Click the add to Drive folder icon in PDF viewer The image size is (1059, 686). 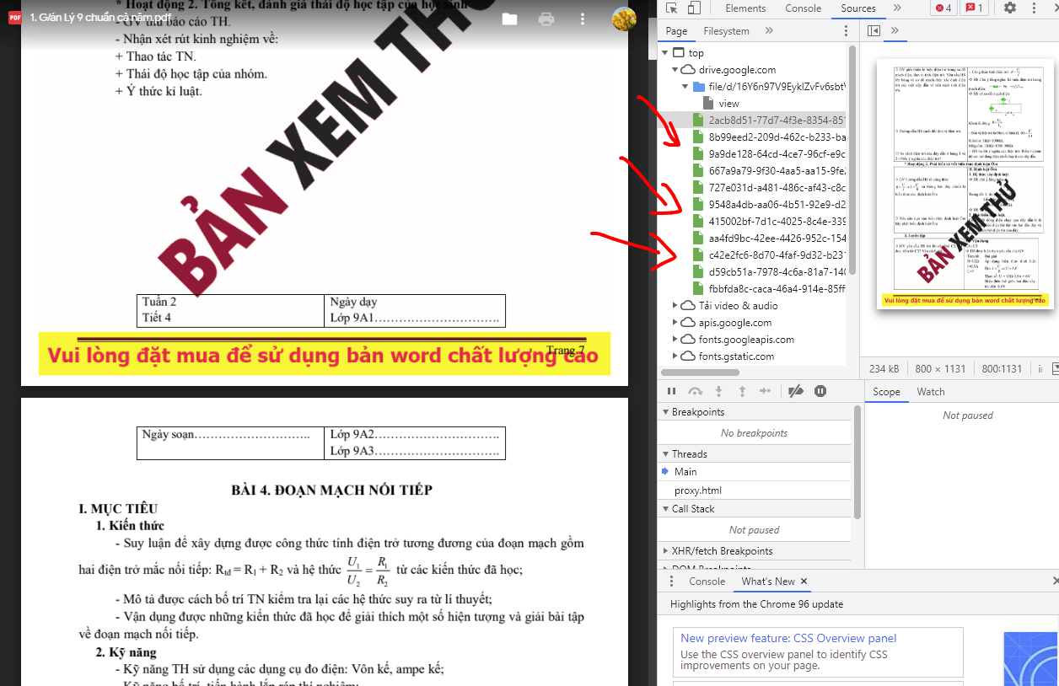(509, 19)
